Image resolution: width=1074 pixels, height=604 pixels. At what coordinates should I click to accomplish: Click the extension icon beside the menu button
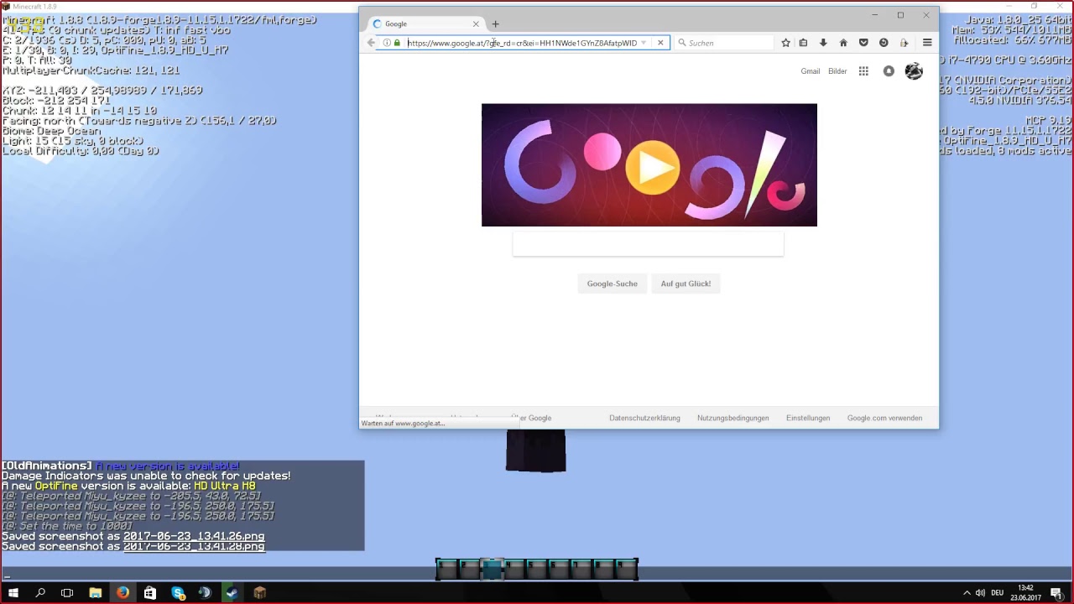tap(904, 43)
